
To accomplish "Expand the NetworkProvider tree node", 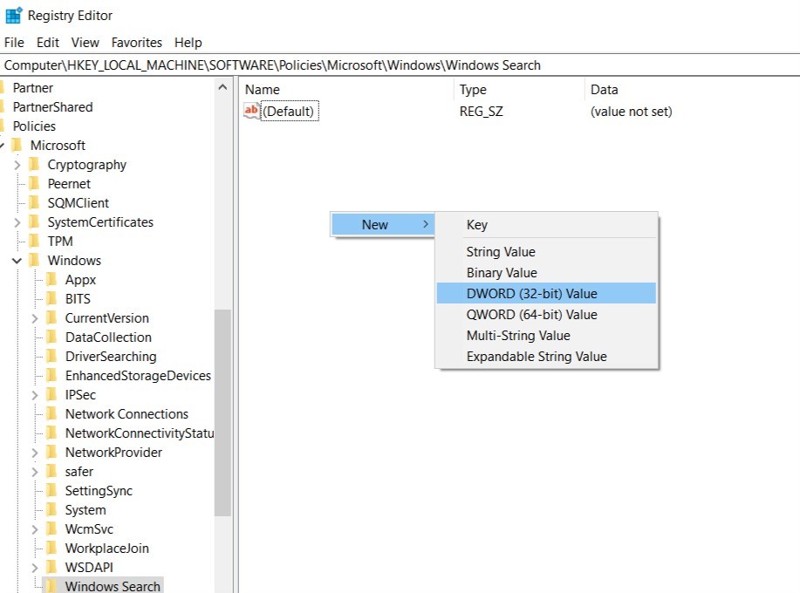I will (35, 453).
